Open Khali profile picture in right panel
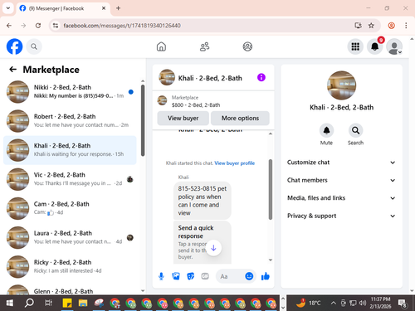 tap(341, 85)
